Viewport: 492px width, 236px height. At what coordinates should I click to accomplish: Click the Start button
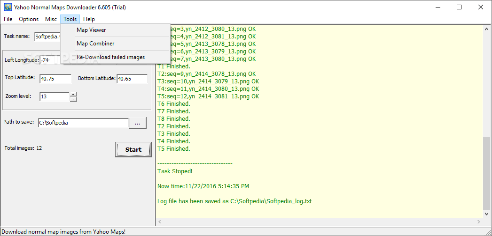(x=133, y=149)
